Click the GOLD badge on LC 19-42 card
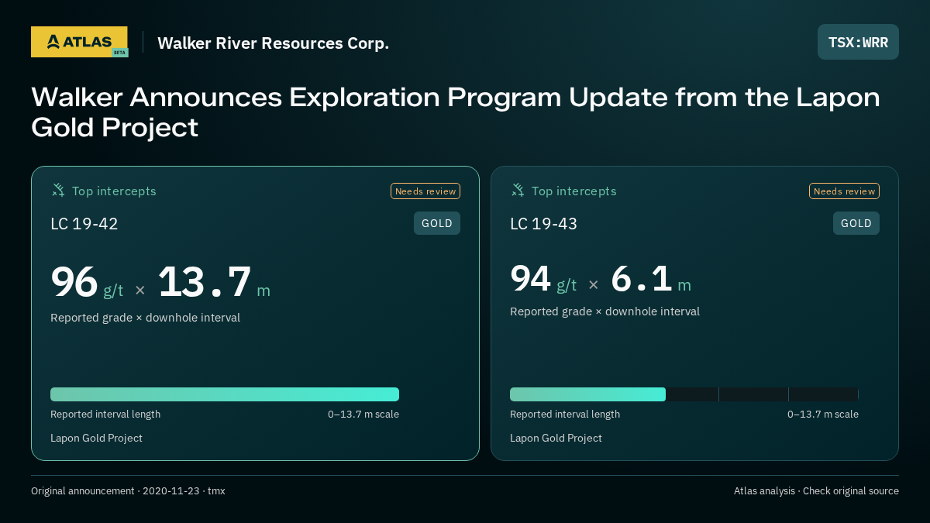 (437, 223)
